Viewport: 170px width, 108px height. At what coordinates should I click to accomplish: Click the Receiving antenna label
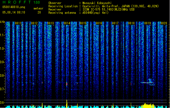pyautogui.click(x=62, y=13)
